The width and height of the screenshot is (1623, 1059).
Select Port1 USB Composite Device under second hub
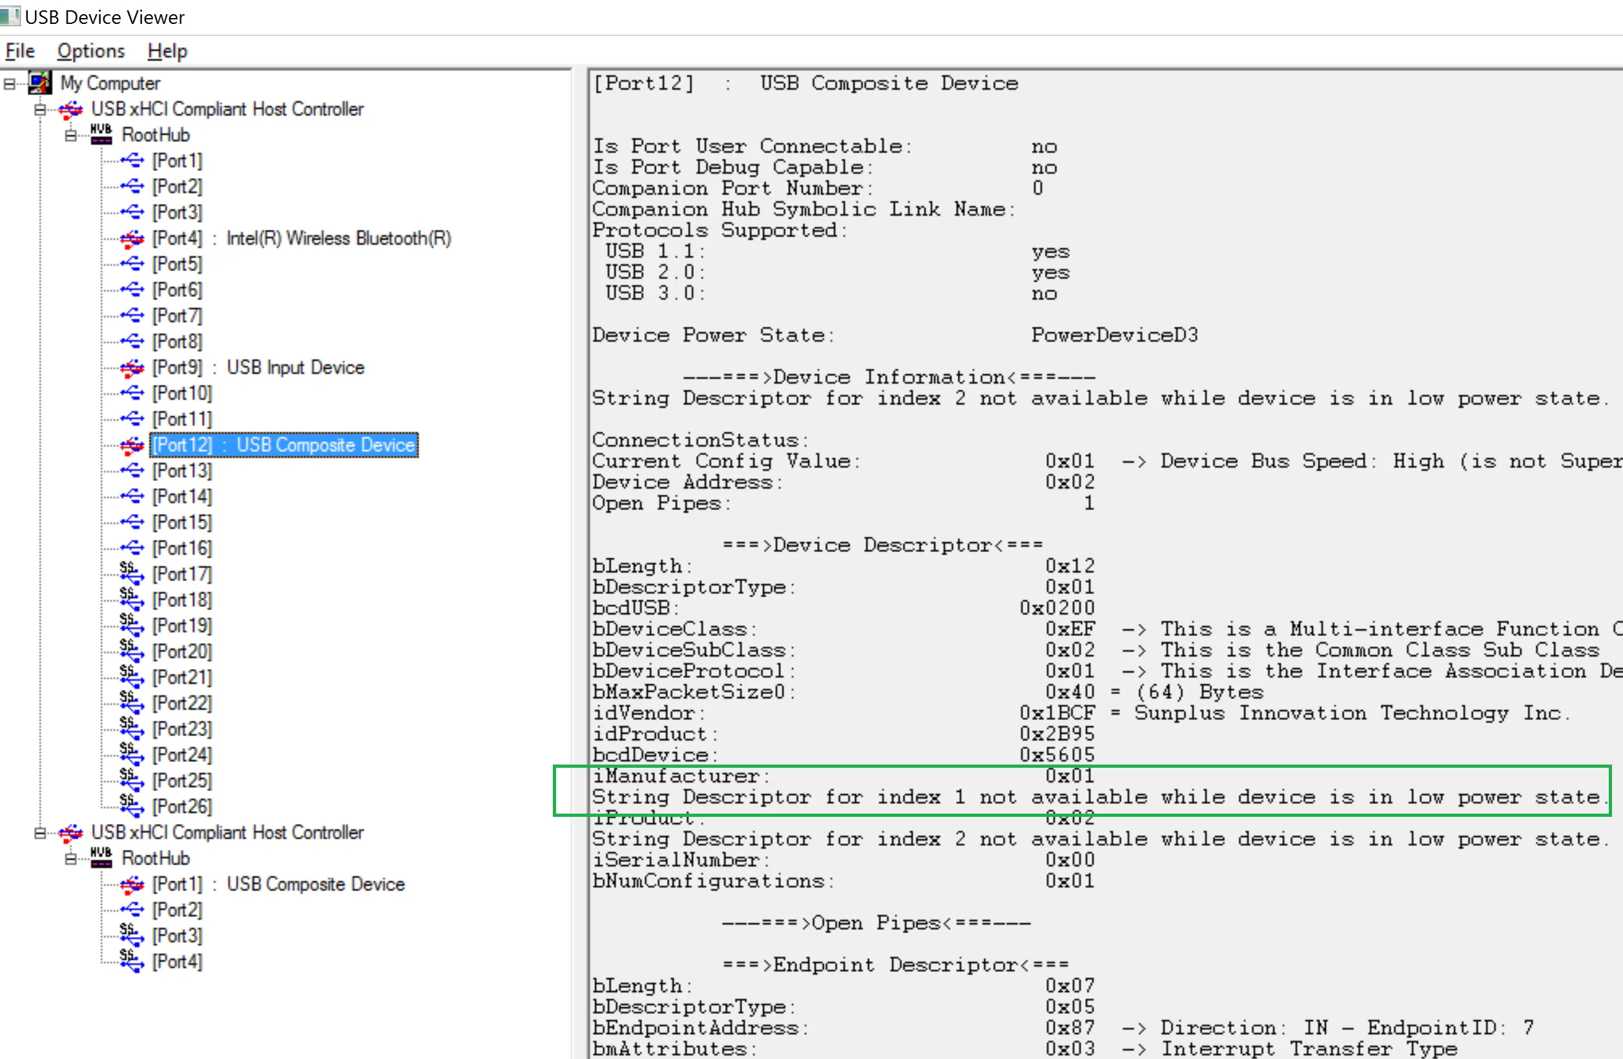pyautogui.click(x=278, y=884)
